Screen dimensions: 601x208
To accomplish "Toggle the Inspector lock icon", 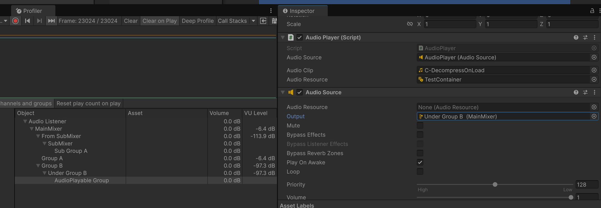I will (x=592, y=11).
